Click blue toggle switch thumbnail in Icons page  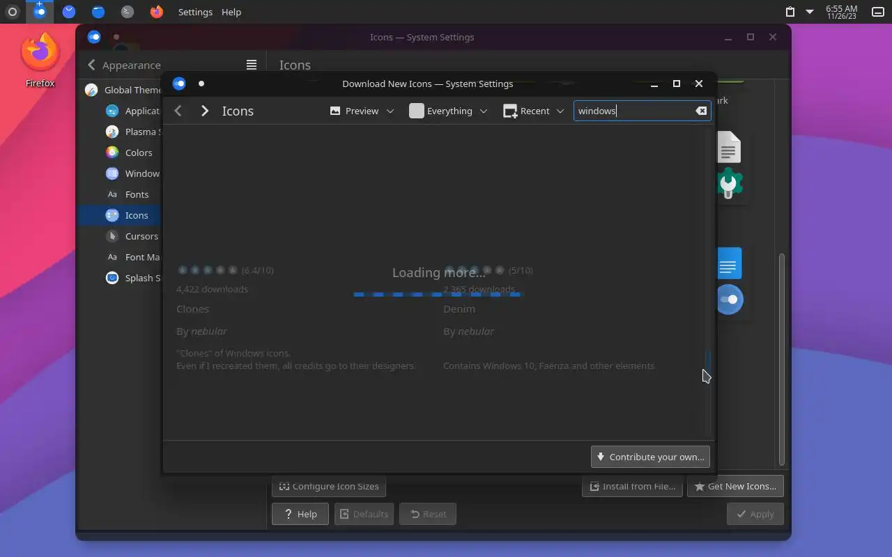[730, 299]
